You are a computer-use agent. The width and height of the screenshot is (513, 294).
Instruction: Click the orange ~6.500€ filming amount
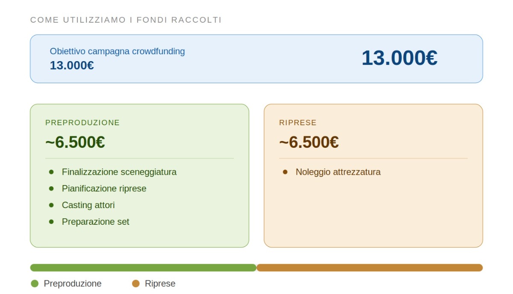pos(309,142)
